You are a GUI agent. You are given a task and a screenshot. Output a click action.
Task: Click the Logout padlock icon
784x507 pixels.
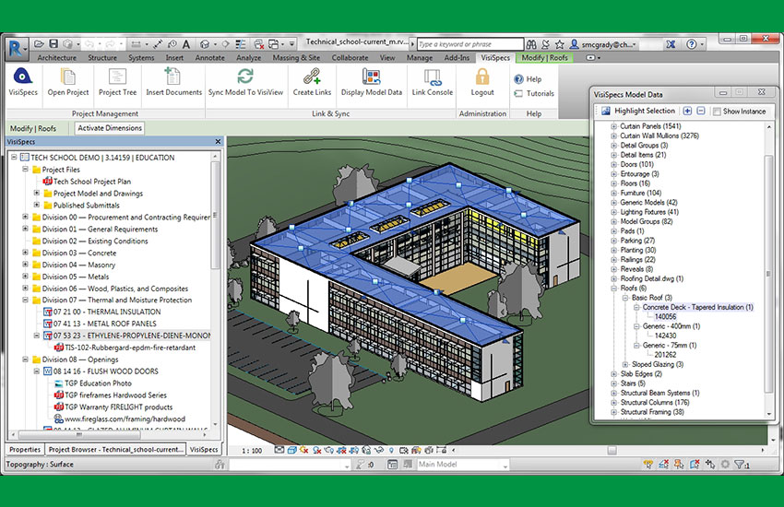tap(482, 77)
